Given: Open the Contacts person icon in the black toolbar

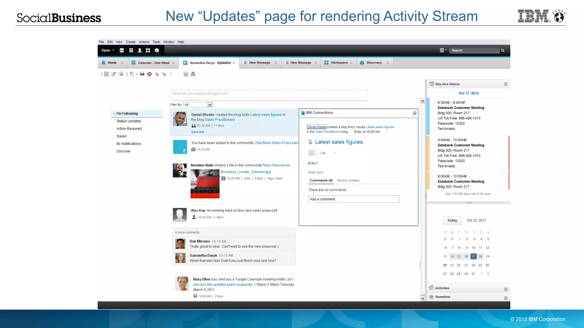Looking at the screenshot, I should 140,50.
